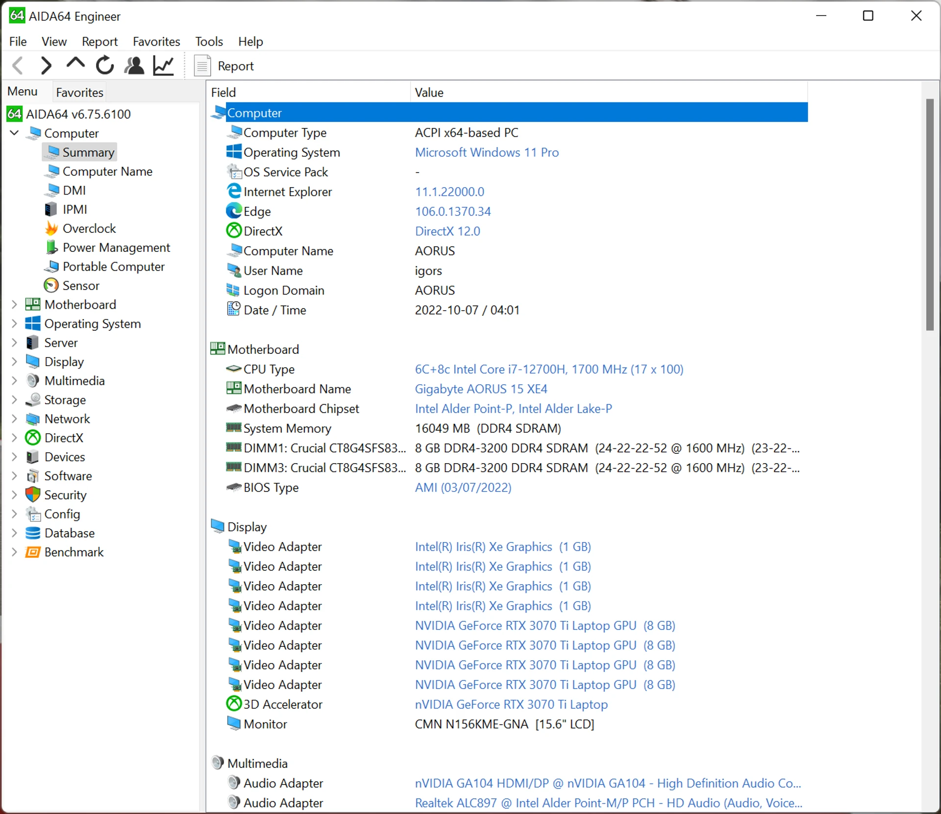Image resolution: width=941 pixels, height=814 pixels.
Task: Go forward with the right arrow toolbar icon
Action: click(x=46, y=66)
